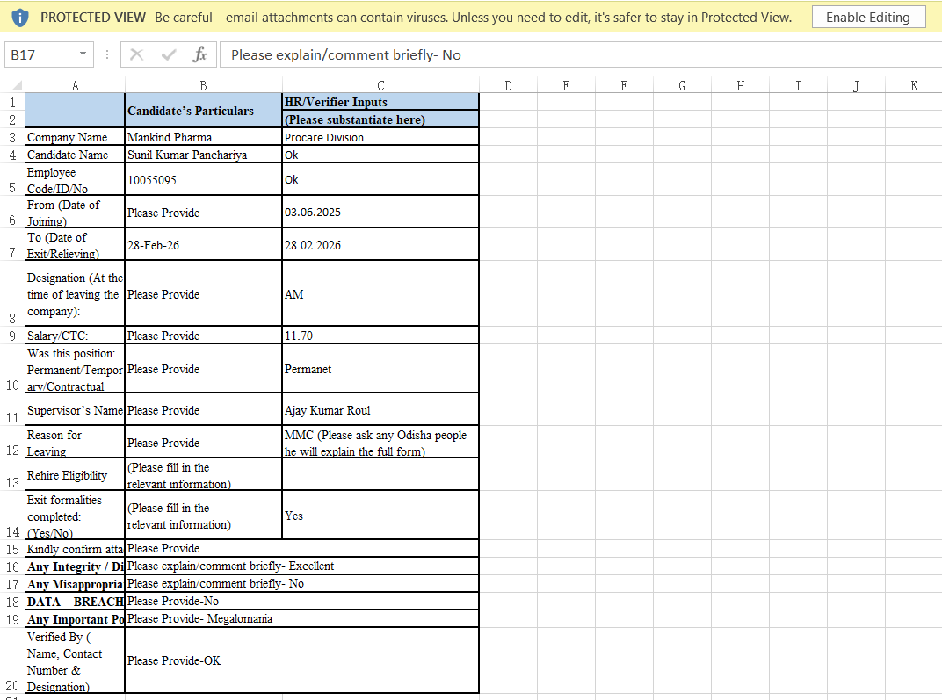Click the Name Box showing B17

(42, 54)
